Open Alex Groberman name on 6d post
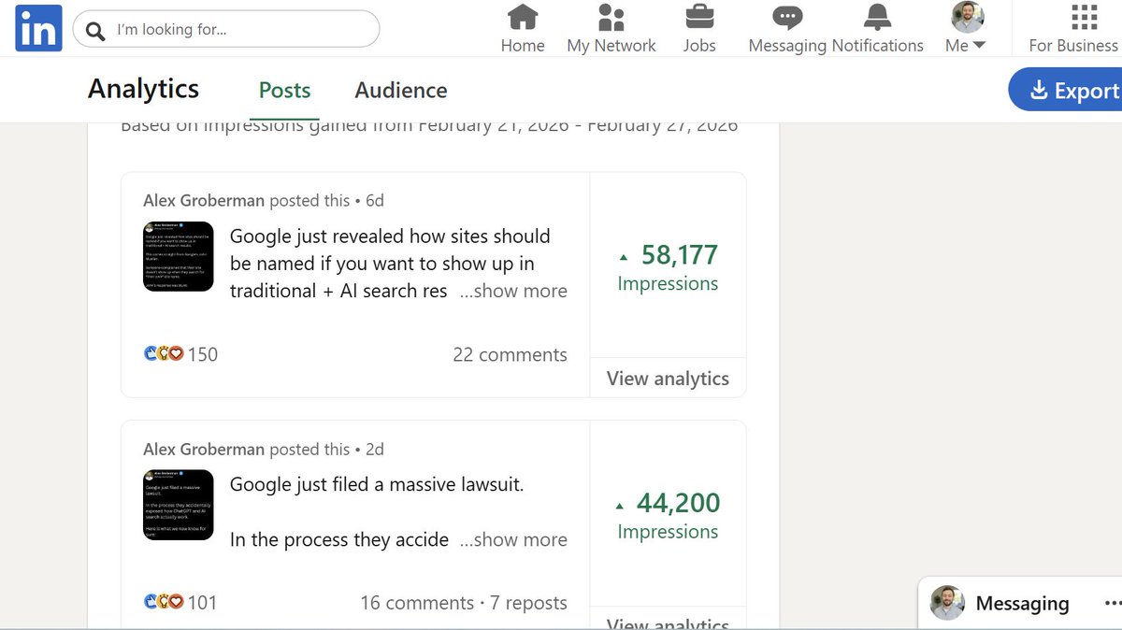The width and height of the screenshot is (1122, 630). 204,200
